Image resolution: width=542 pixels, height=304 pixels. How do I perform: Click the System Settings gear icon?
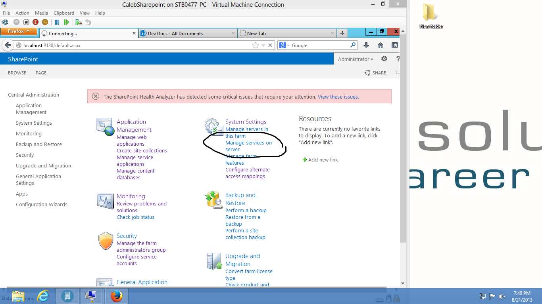tap(214, 127)
